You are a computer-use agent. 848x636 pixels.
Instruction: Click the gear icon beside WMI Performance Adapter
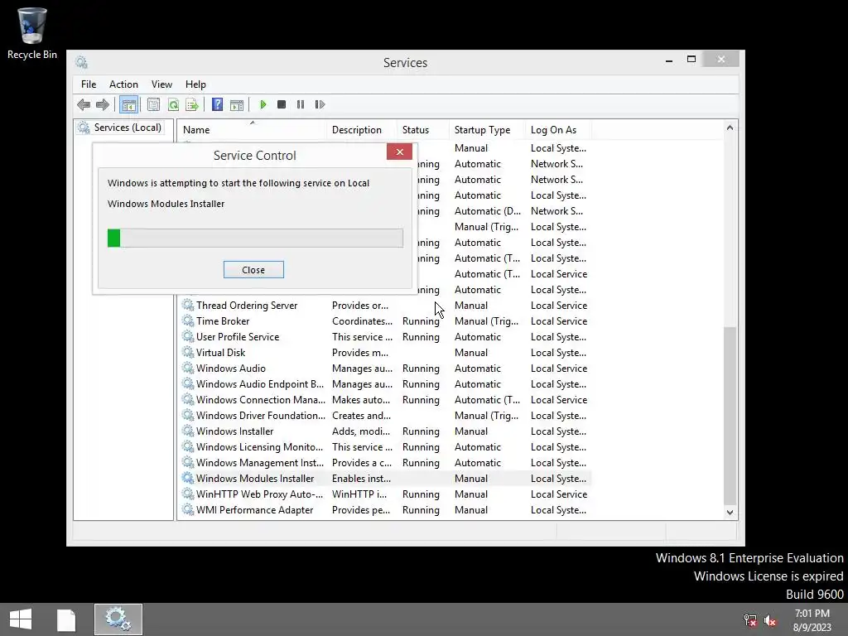[x=188, y=509]
